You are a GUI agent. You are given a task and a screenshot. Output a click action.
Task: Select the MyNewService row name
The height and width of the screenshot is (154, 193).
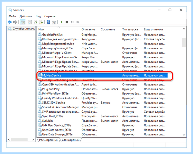[51, 76]
